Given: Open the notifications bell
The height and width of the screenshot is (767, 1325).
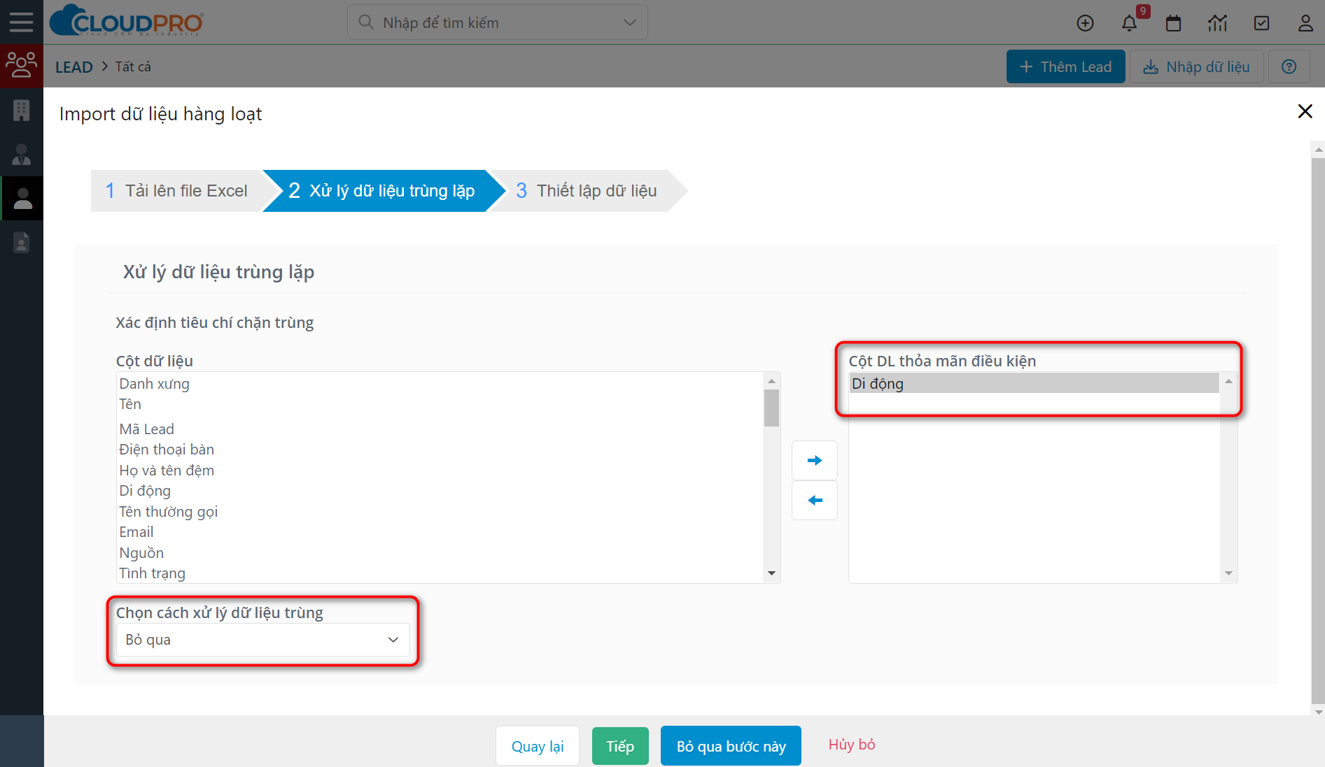Looking at the screenshot, I should (x=1129, y=23).
